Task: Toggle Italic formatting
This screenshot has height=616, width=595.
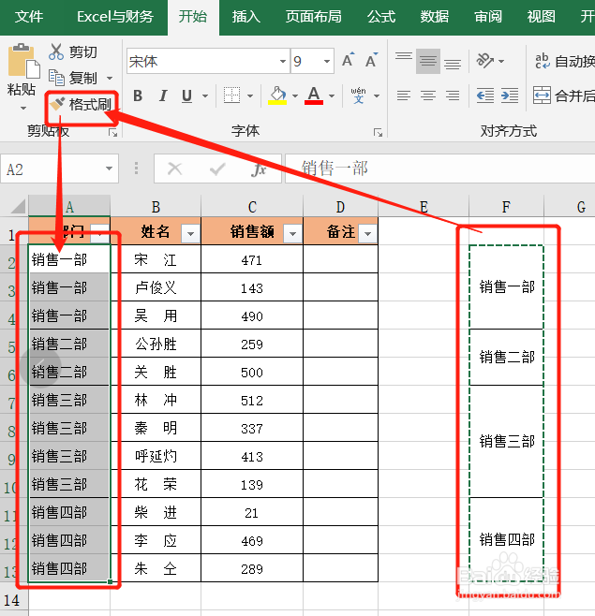Action: coord(163,95)
